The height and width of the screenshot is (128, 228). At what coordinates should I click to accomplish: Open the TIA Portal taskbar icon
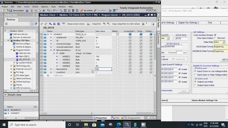(x=127, y=125)
